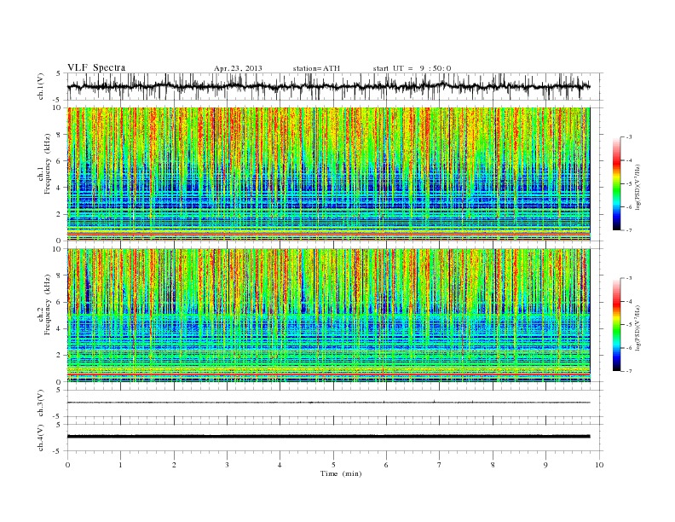Click the 'Time (min)' axis title

[341, 473]
